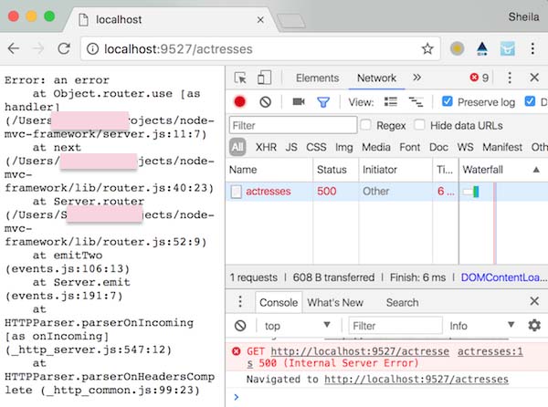The image size is (548, 407).
Task: Open the console drawer three-dot menu
Action: (240, 301)
